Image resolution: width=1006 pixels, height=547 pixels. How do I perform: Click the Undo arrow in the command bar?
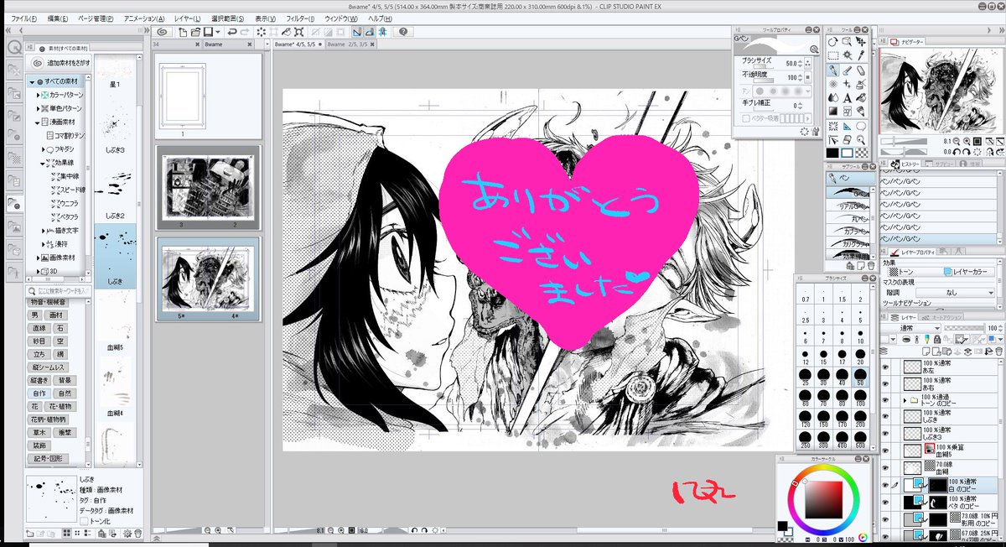[231, 33]
